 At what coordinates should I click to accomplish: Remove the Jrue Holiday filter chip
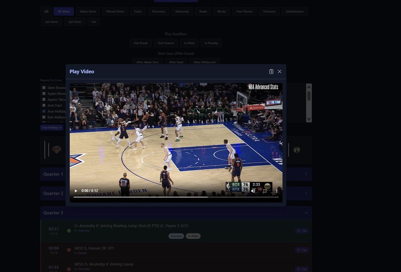pyautogui.click(x=60, y=127)
